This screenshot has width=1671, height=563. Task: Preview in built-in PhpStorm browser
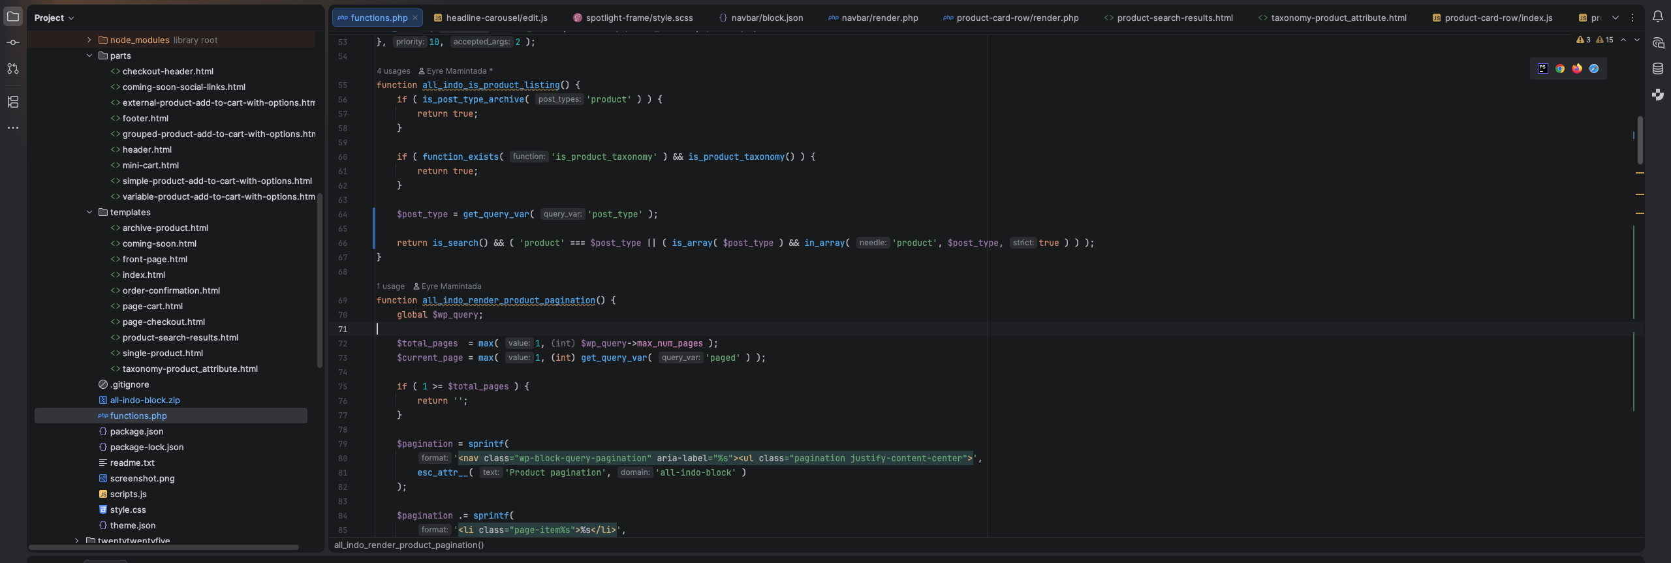1543,68
